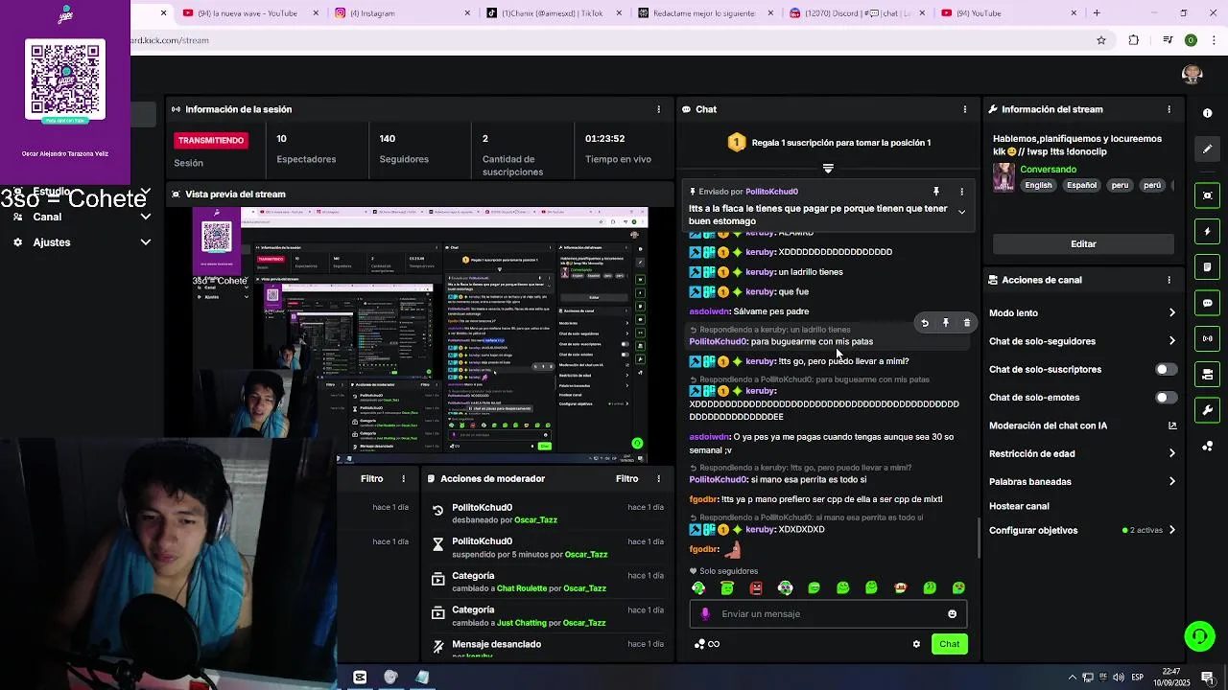Image resolution: width=1228 pixels, height=690 pixels.
Task: Toggle the lightning bolt panel icon
Action: (x=1207, y=231)
